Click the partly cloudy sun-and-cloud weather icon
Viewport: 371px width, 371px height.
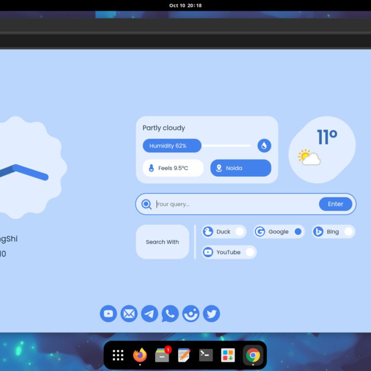(x=309, y=157)
